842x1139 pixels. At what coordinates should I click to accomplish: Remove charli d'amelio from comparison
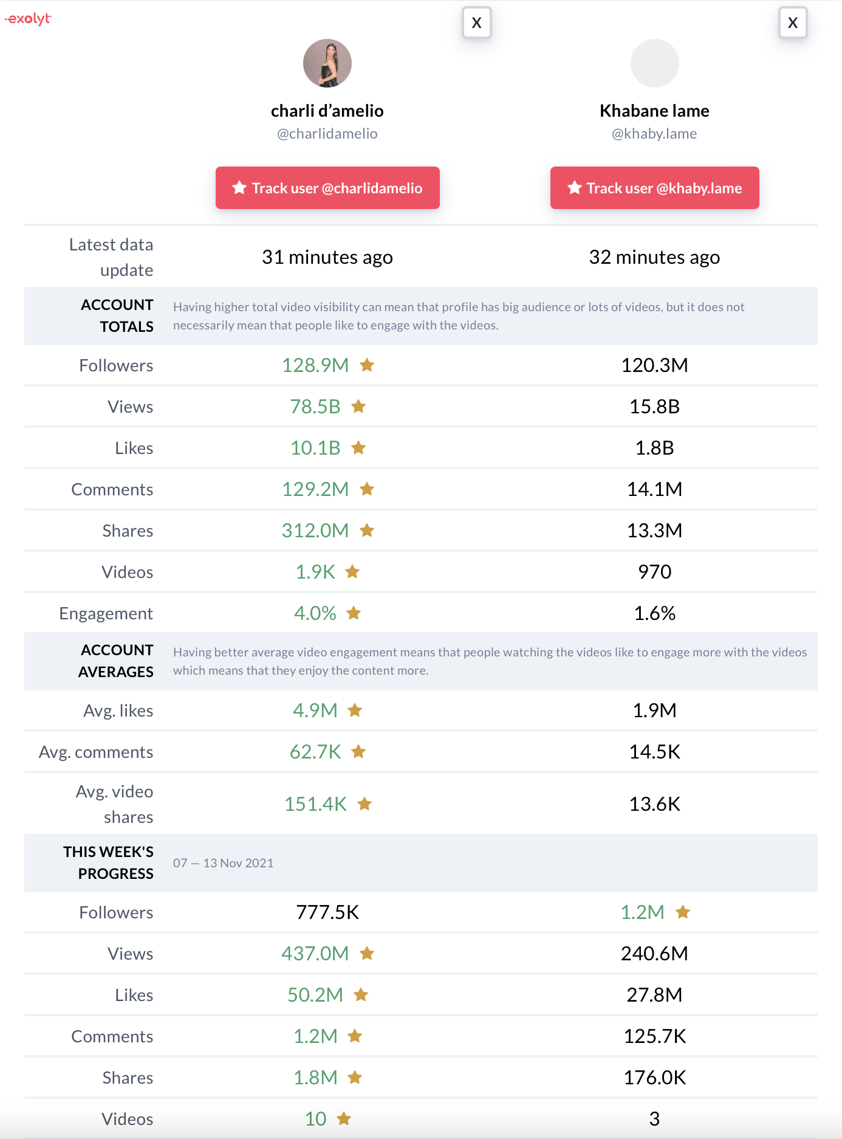click(476, 23)
